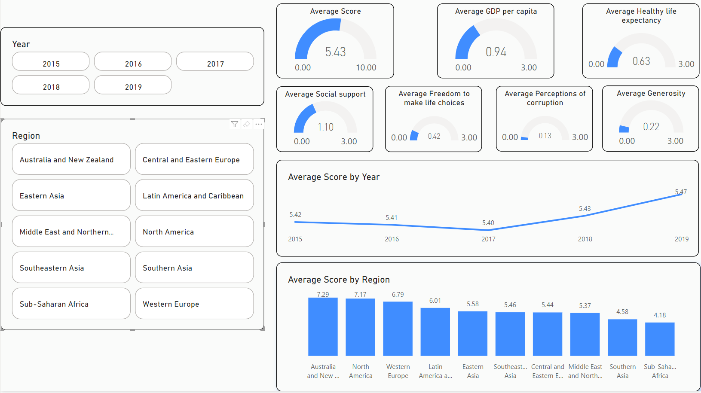
Task: Choose Southeastern Asia region tile
Action: click(71, 267)
